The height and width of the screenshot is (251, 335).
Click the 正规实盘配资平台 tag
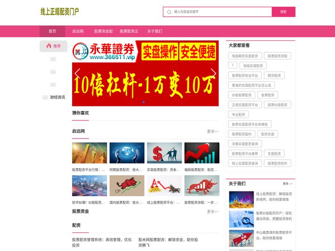[x=245, y=105]
